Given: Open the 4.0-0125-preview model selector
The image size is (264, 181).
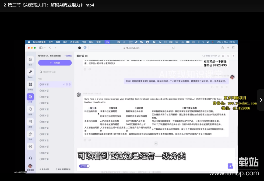Looking at the screenshot, I should (x=211, y=56).
